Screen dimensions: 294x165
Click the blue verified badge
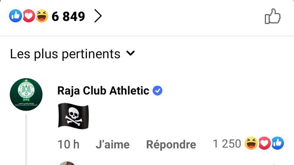tap(157, 91)
